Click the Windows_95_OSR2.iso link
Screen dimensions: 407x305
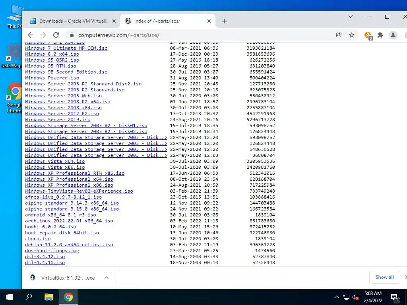pos(52,60)
